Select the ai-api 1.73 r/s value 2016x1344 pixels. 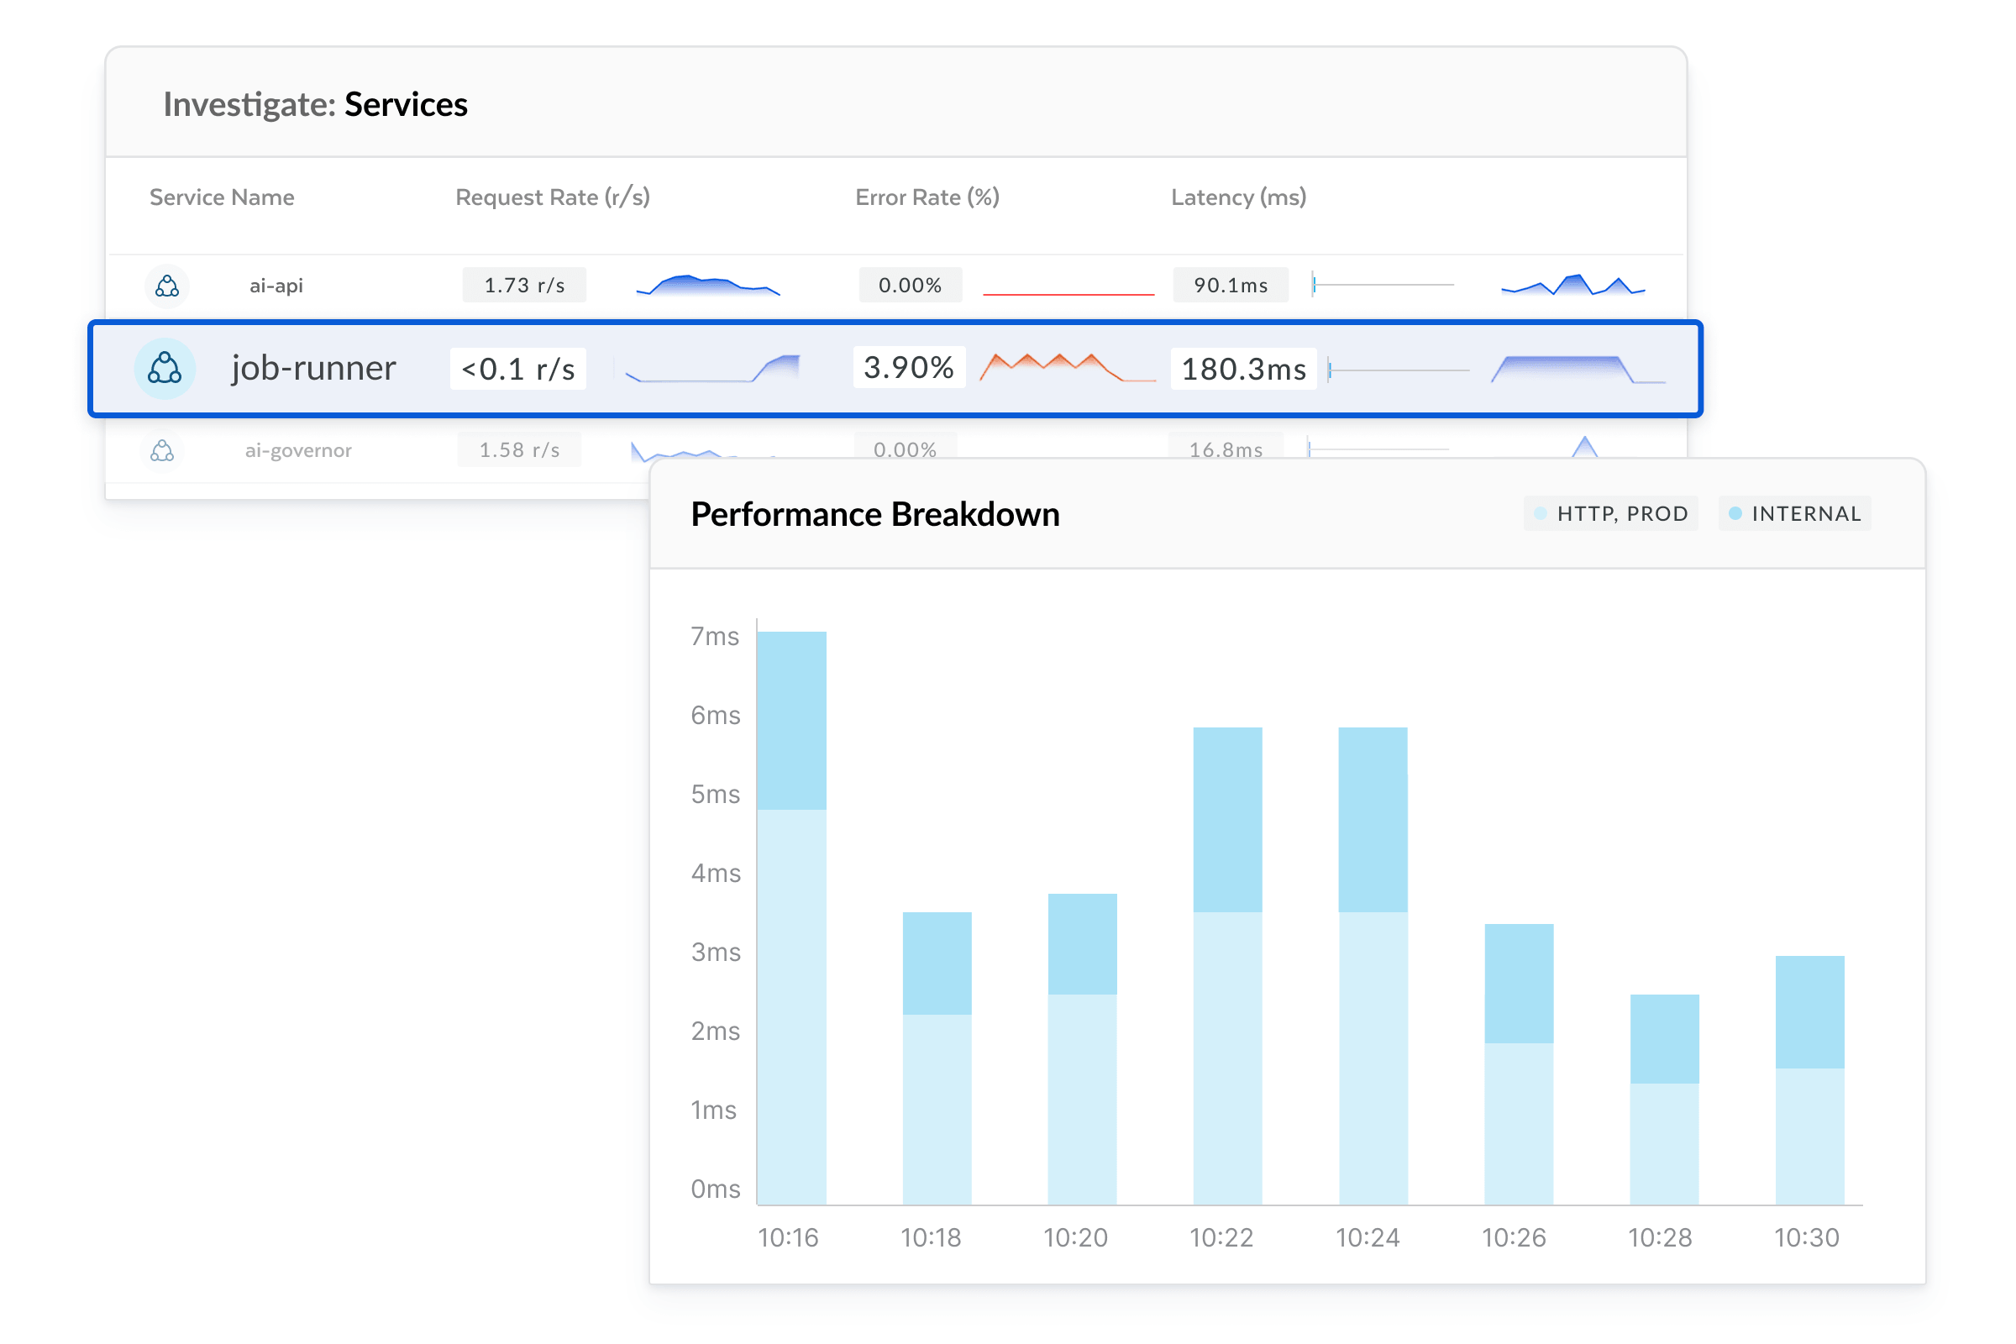click(x=524, y=286)
